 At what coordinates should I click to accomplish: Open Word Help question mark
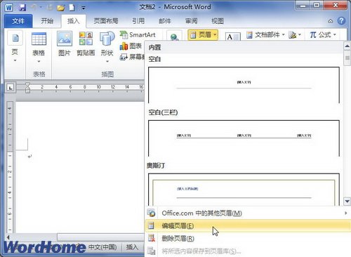point(341,21)
